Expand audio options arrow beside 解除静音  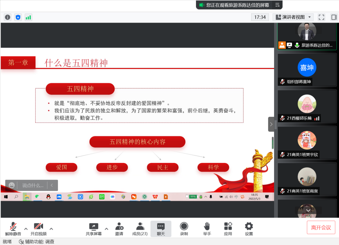tap(26, 229)
